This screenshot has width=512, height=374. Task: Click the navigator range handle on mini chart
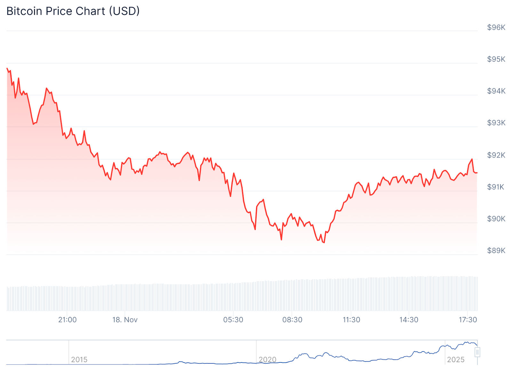[x=477, y=353]
